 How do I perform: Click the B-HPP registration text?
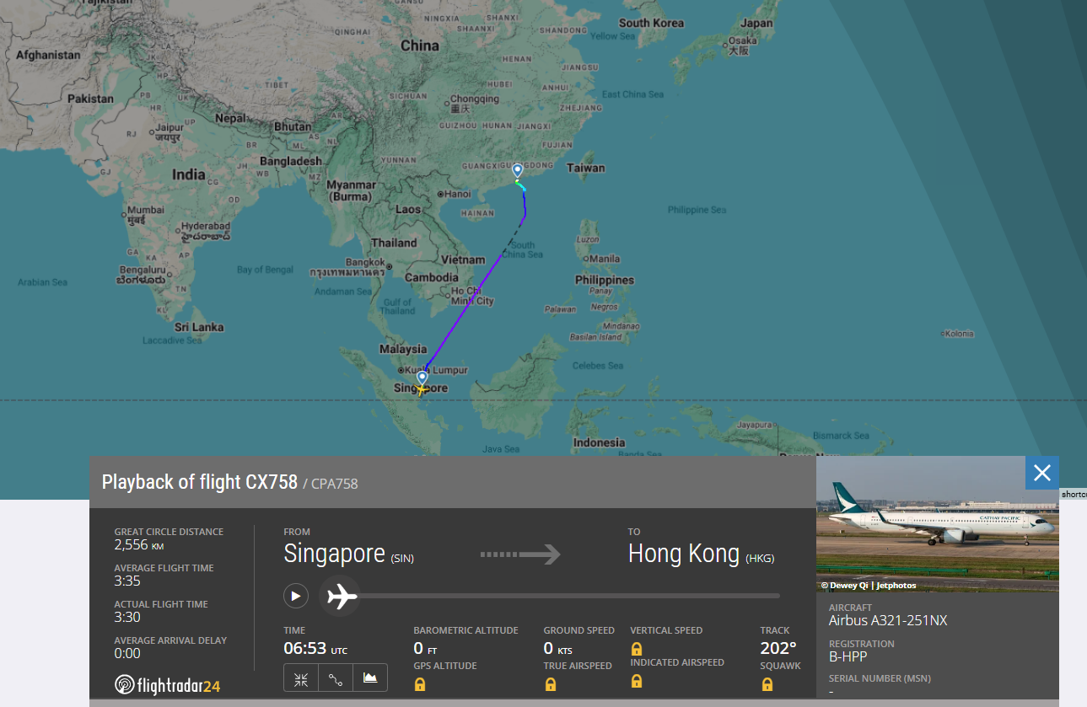tap(848, 657)
